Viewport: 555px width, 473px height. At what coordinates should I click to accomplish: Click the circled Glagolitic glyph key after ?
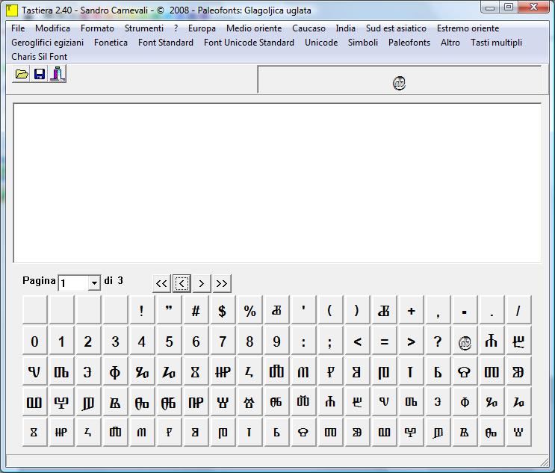[465, 341]
